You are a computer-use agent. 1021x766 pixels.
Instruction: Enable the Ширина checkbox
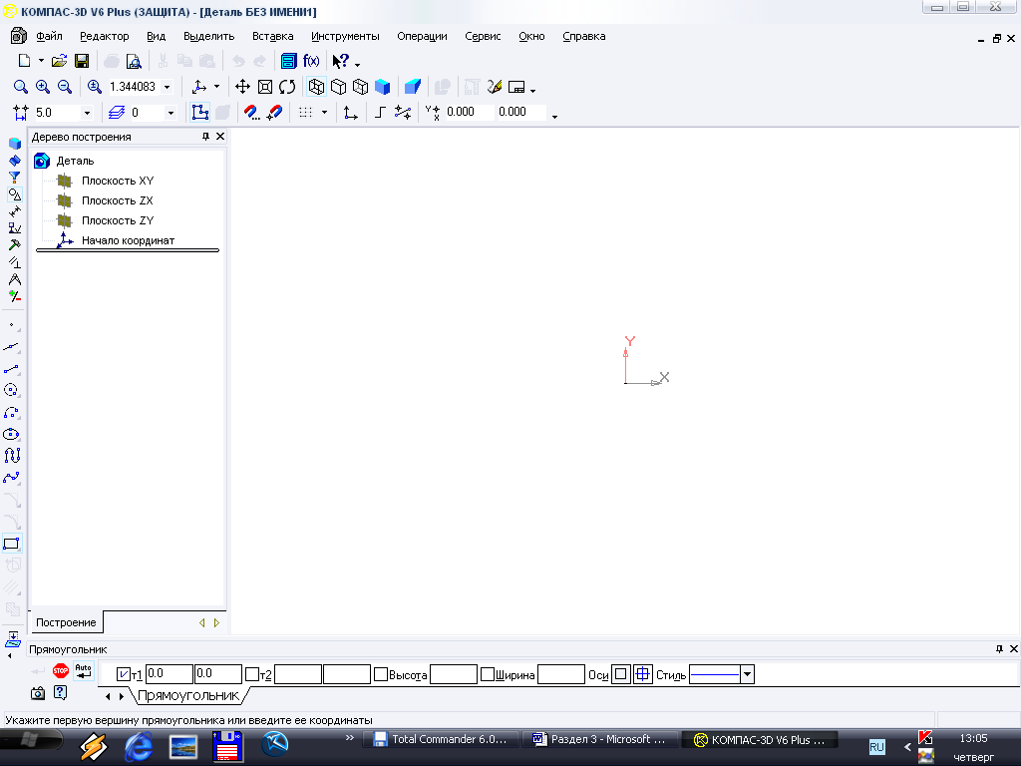(487, 674)
